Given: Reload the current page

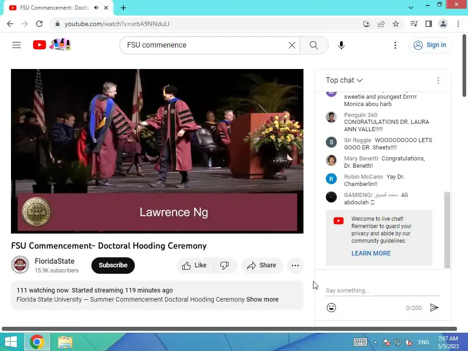Looking at the screenshot, I should click(x=39, y=24).
